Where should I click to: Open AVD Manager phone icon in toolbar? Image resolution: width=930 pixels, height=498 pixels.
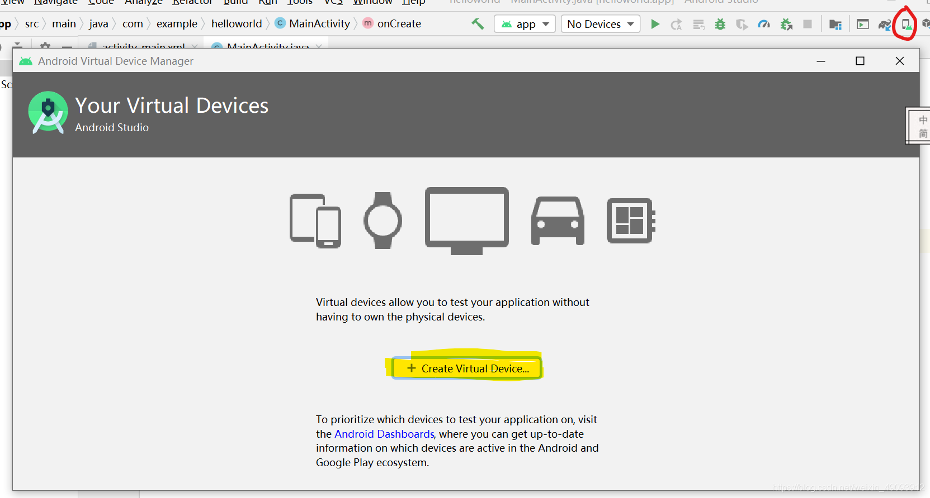(x=906, y=24)
